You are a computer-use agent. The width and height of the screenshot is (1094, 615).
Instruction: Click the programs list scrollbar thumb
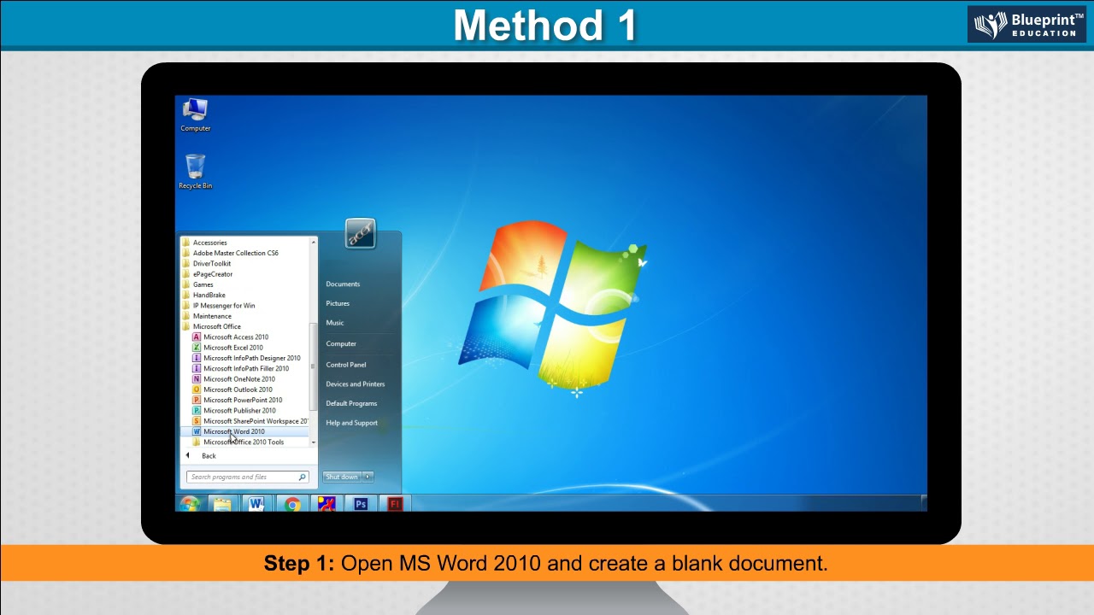(314, 366)
